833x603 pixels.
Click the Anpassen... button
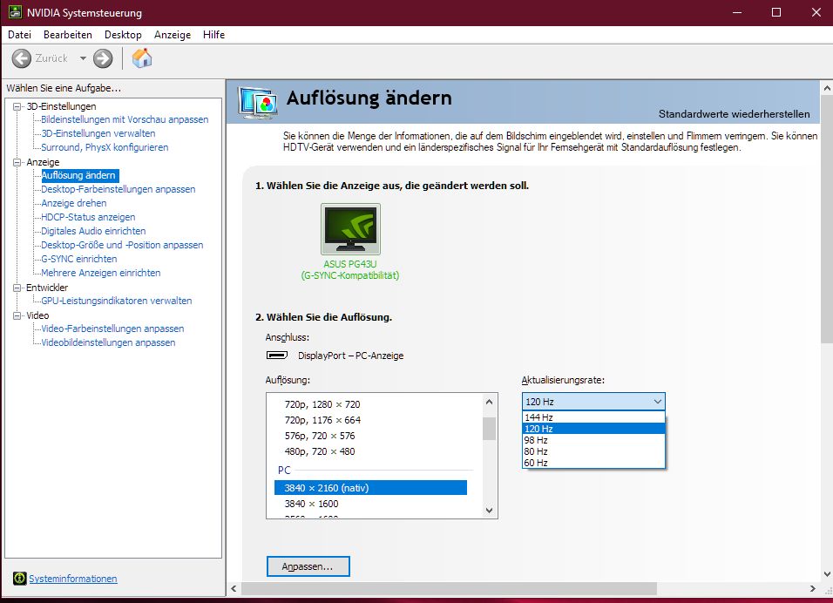(x=308, y=566)
